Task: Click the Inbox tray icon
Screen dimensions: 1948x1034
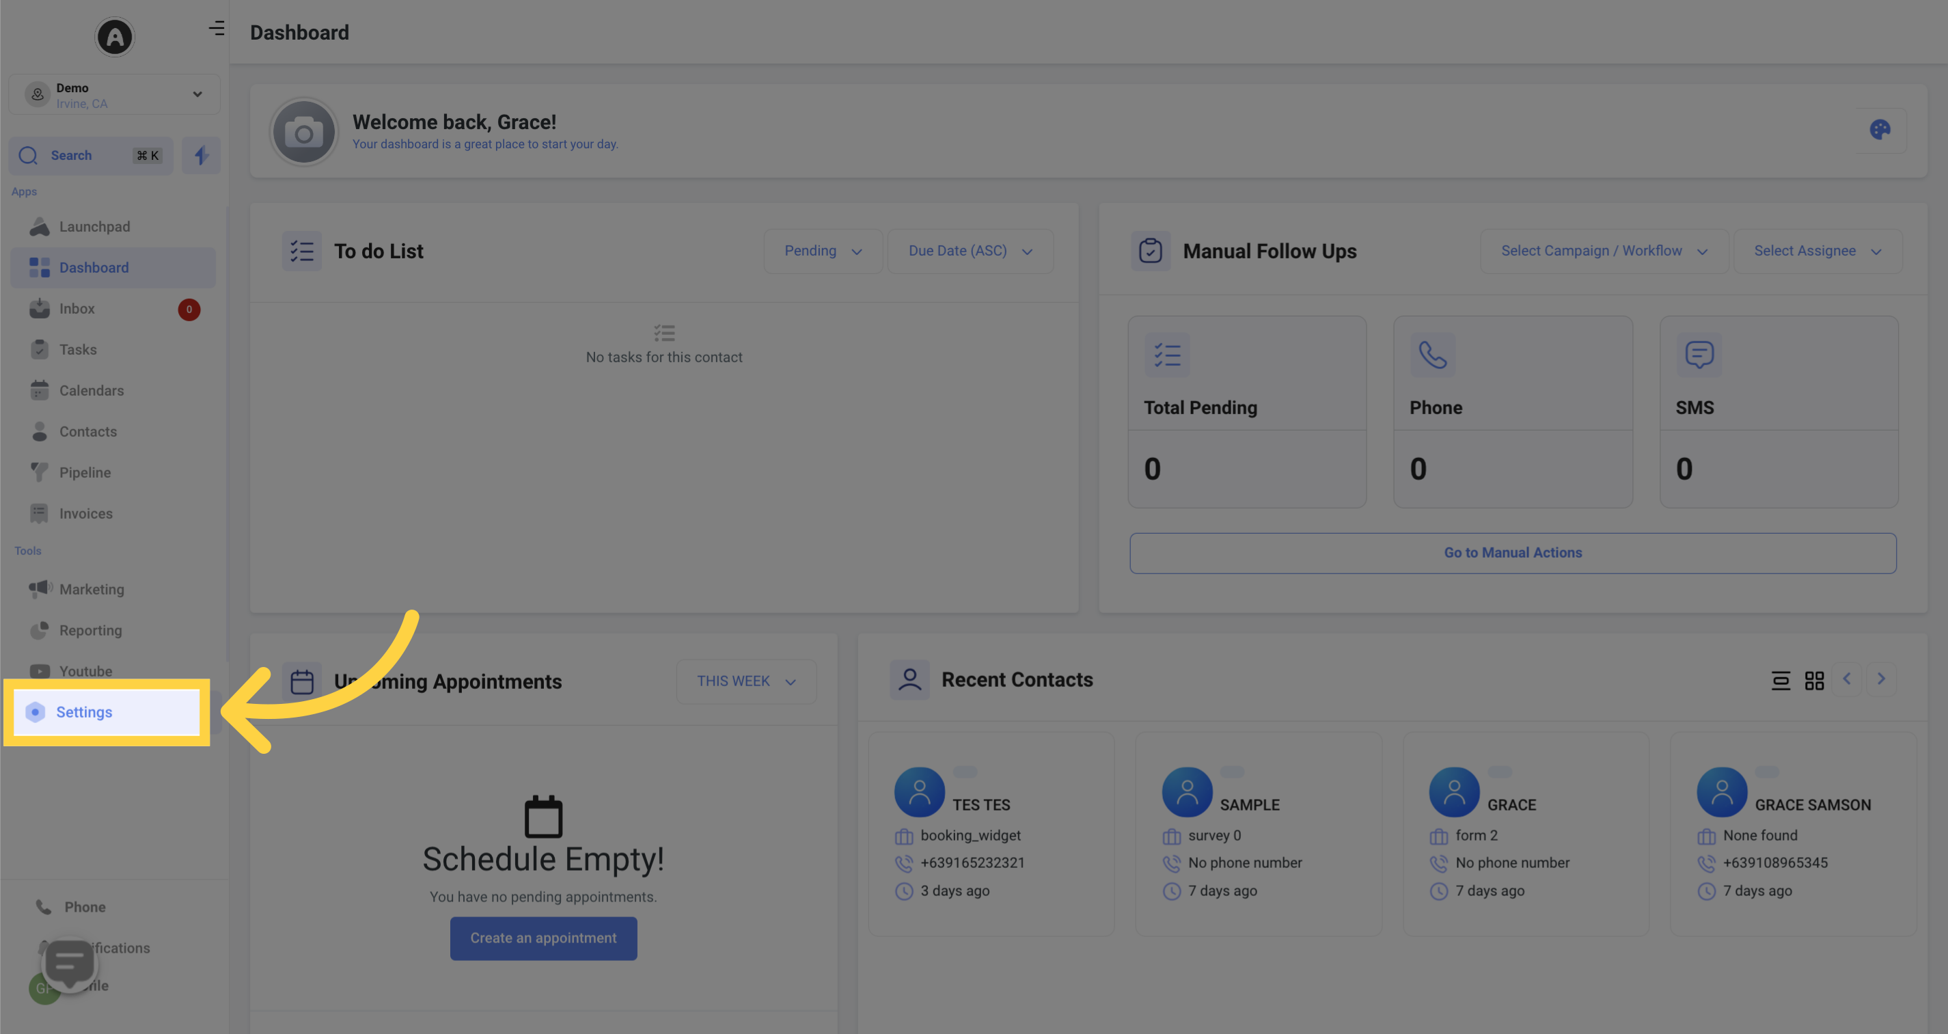Action: (40, 309)
